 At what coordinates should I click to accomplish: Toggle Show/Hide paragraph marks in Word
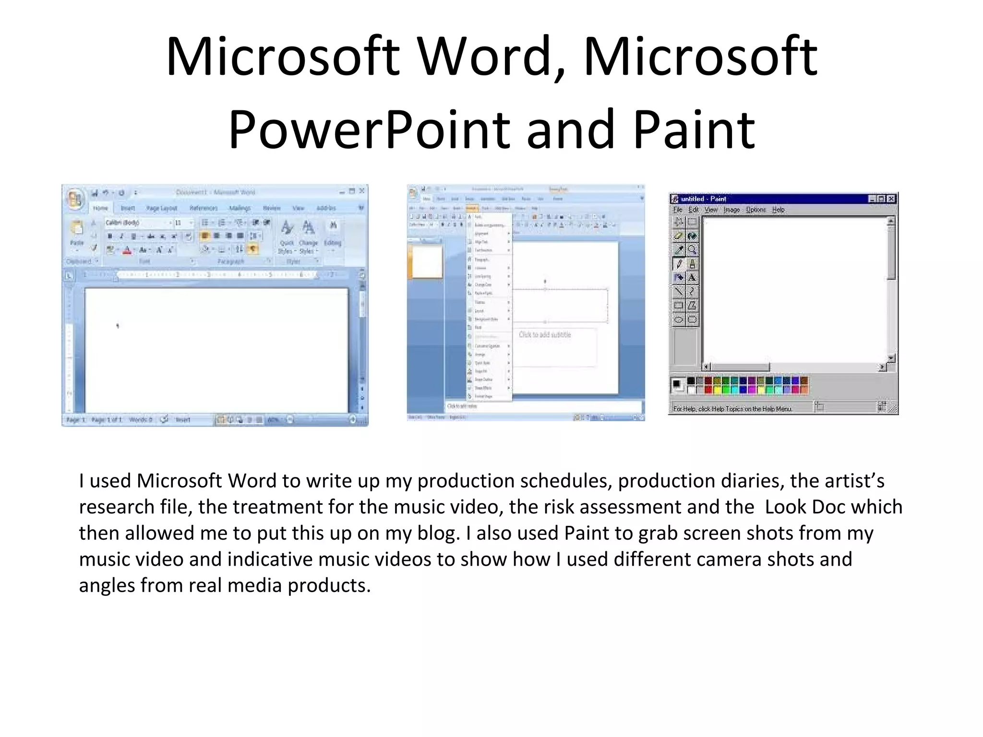[x=252, y=249]
